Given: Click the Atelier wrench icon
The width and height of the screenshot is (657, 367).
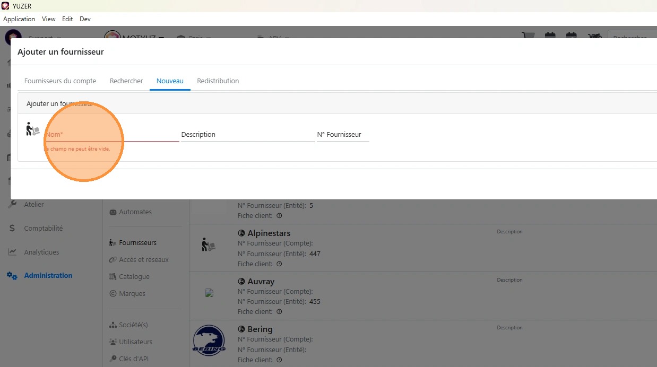Looking at the screenshot, I should 12,204.
